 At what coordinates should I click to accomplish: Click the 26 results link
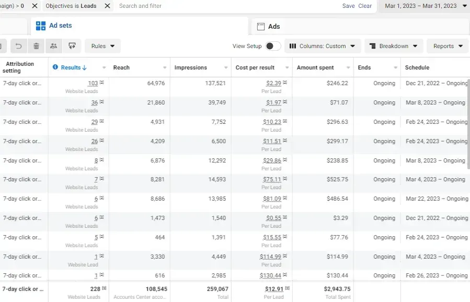tap(95, 141)
